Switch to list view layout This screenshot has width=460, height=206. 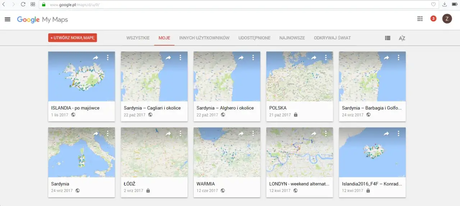coord(387,38)
